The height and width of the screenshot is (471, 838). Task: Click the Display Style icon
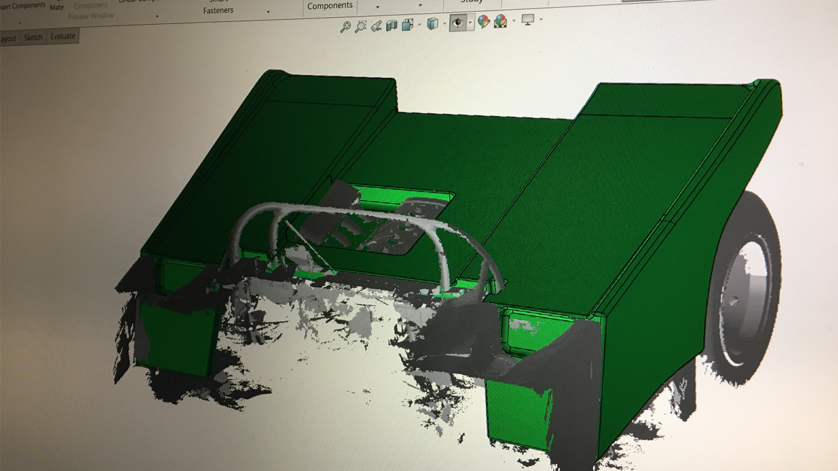432,24
